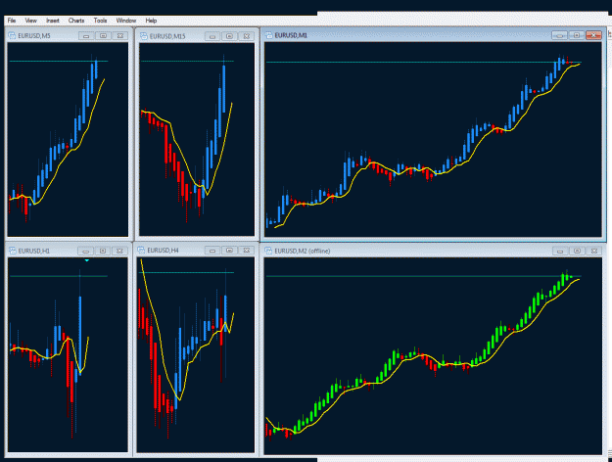Image resolution: width=612 pixels, height=462 pixels.
Task: Open the Help menu
Action: click(151, 21)
